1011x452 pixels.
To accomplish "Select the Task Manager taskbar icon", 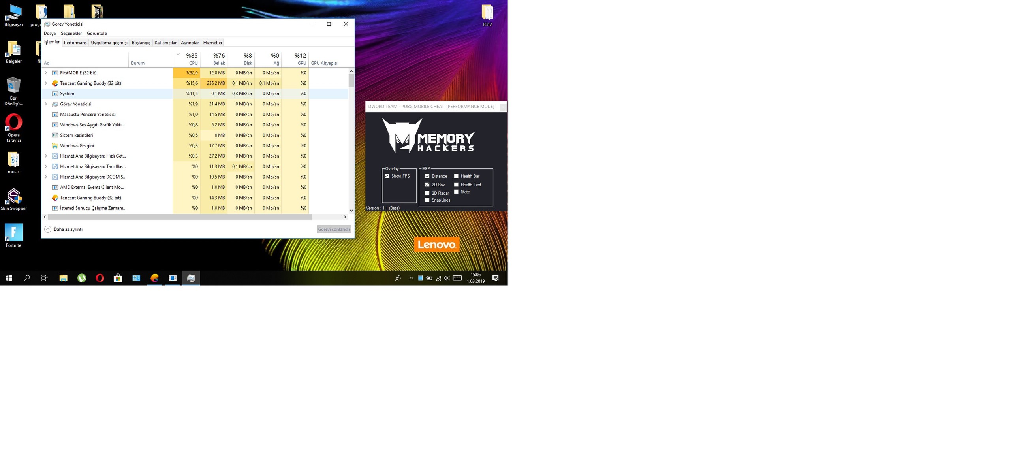I will pos(191,278).
